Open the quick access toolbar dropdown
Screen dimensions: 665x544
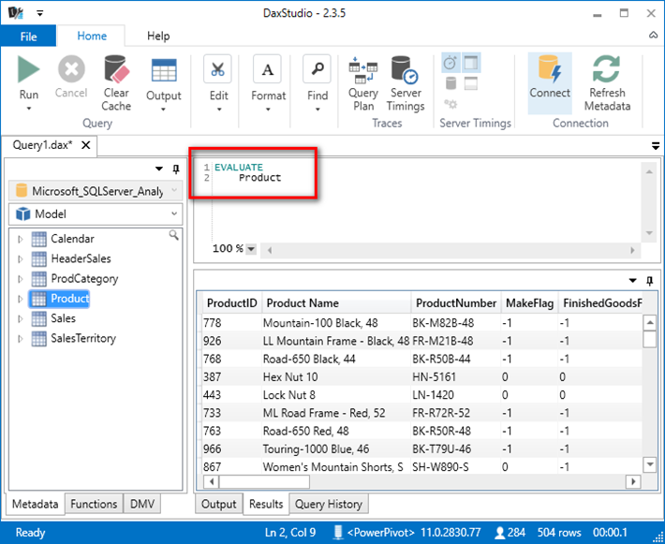[x=40, y=13]
